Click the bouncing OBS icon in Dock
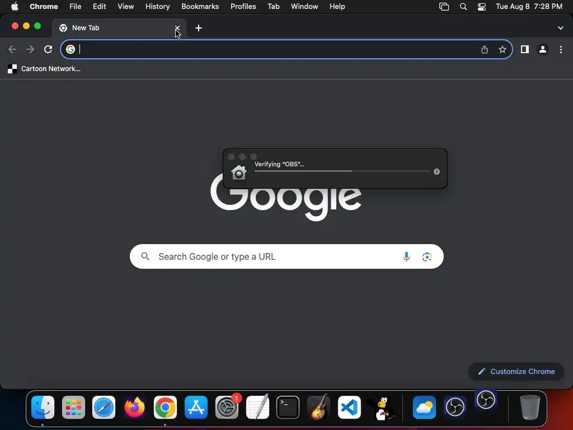This screenshot has height=430, width=573. 486,400
